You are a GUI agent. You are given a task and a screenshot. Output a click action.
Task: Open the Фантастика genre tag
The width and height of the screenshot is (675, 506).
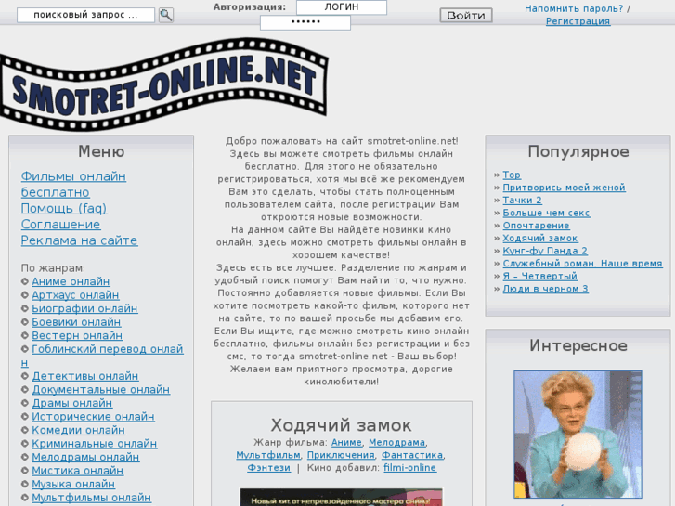(412, 455)
